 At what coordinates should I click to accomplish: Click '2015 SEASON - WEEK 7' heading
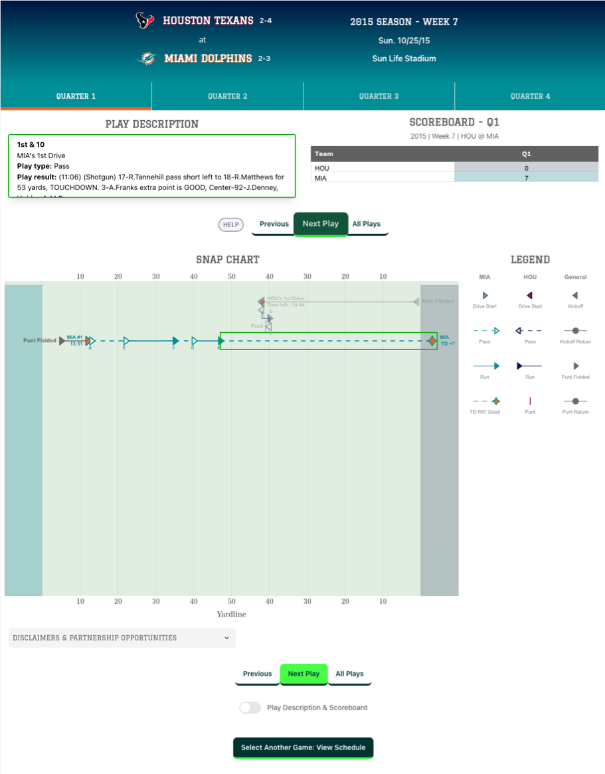404,22
